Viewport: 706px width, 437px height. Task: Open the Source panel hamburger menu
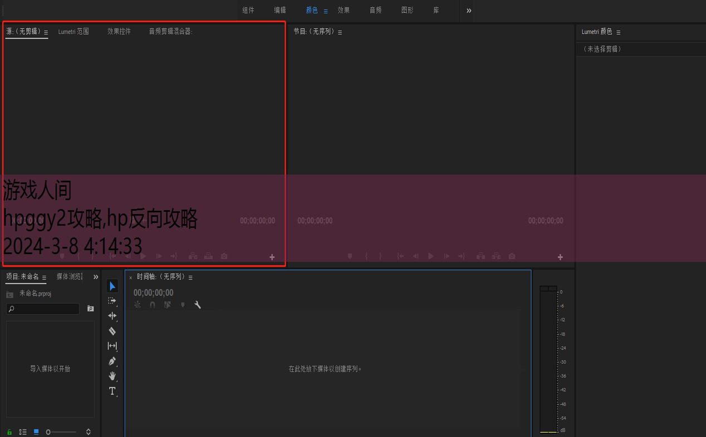46,32
